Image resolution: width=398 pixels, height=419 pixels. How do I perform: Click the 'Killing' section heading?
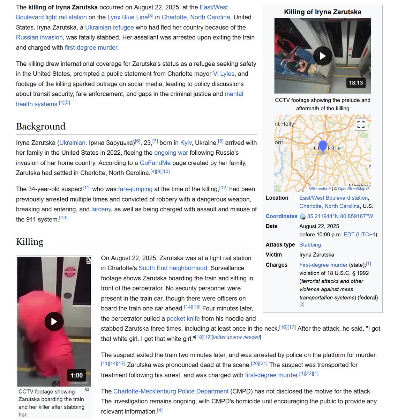click(30, 242)
